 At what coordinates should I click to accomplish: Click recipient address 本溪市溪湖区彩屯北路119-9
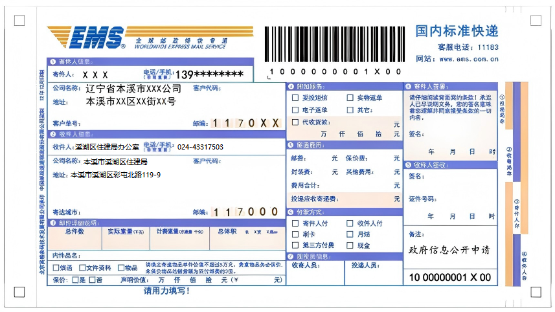(x=115, y=175)
